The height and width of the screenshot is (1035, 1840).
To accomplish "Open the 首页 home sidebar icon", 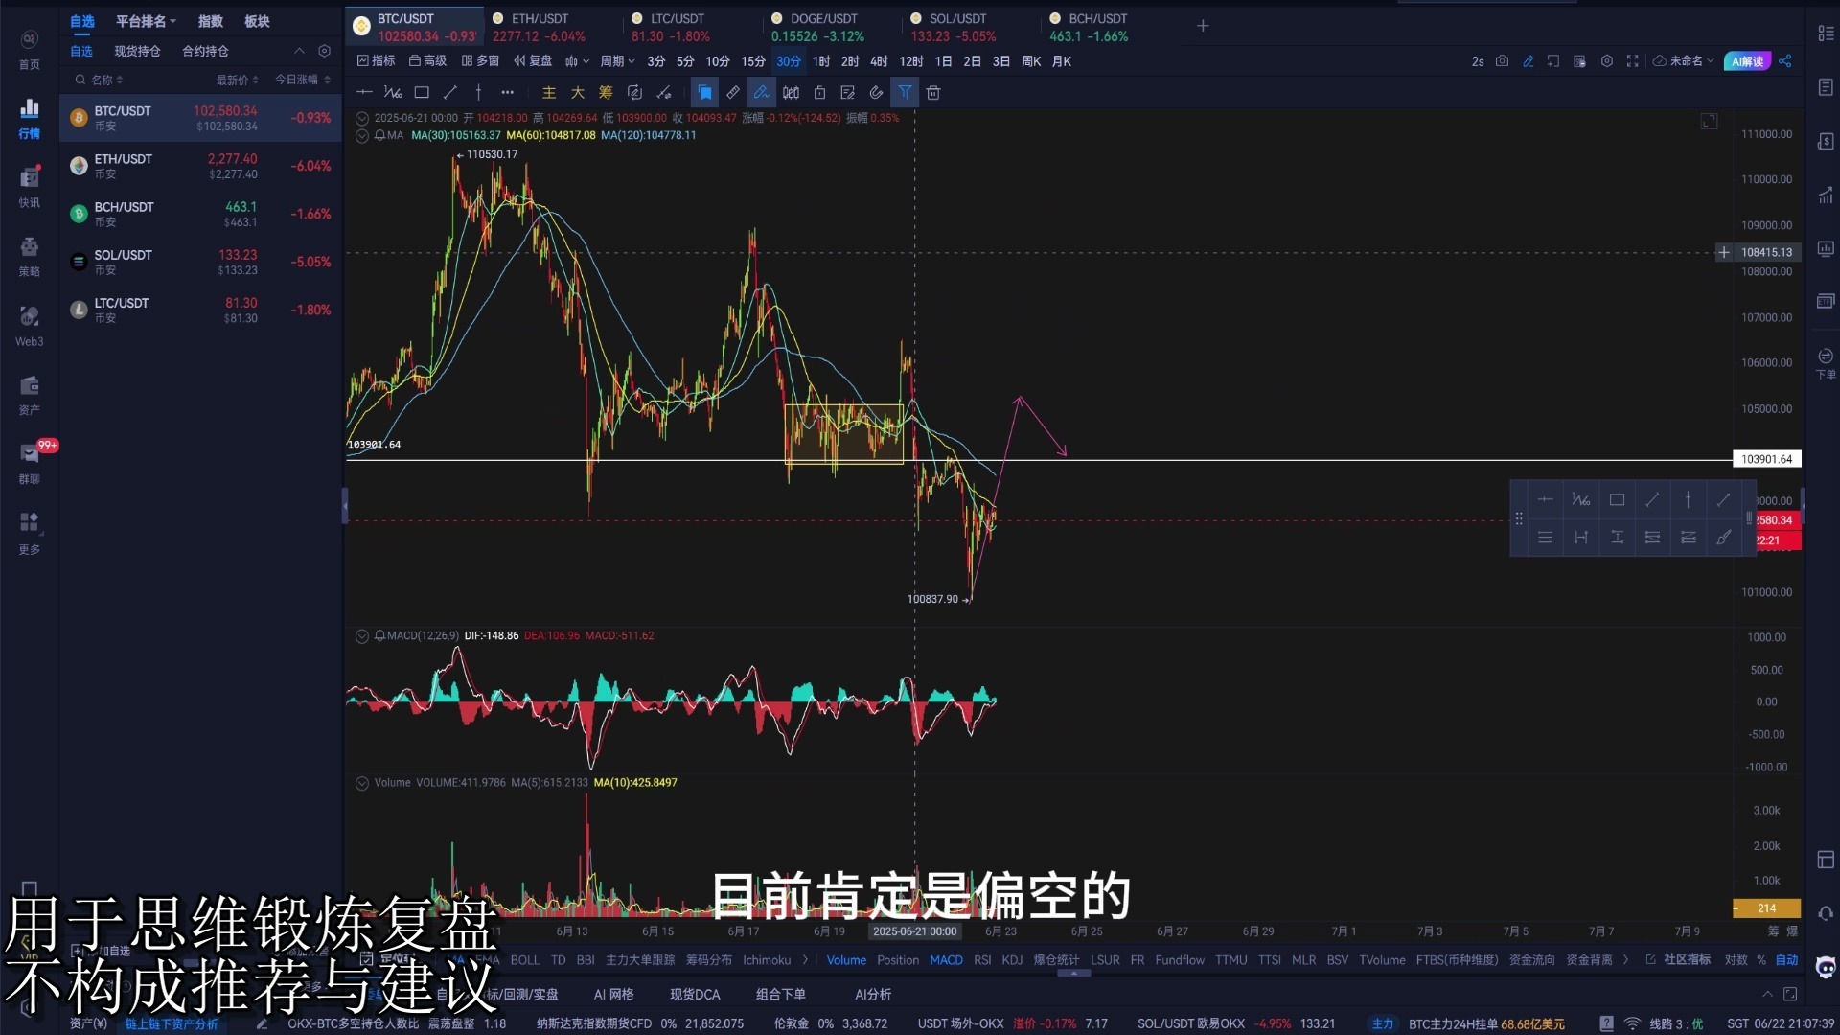I will 30,49.
